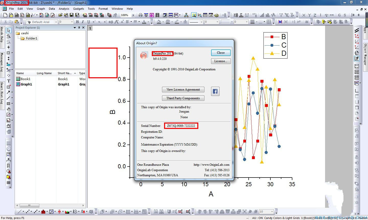Expand the Rectangle tool options arrow
The height and width of the screenshot is (220, 368).
(12, 104)
